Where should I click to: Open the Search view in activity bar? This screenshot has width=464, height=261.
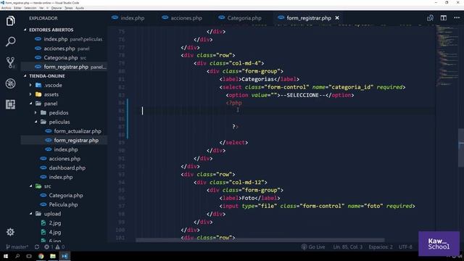pyautogui.click(x=10, y=42)
